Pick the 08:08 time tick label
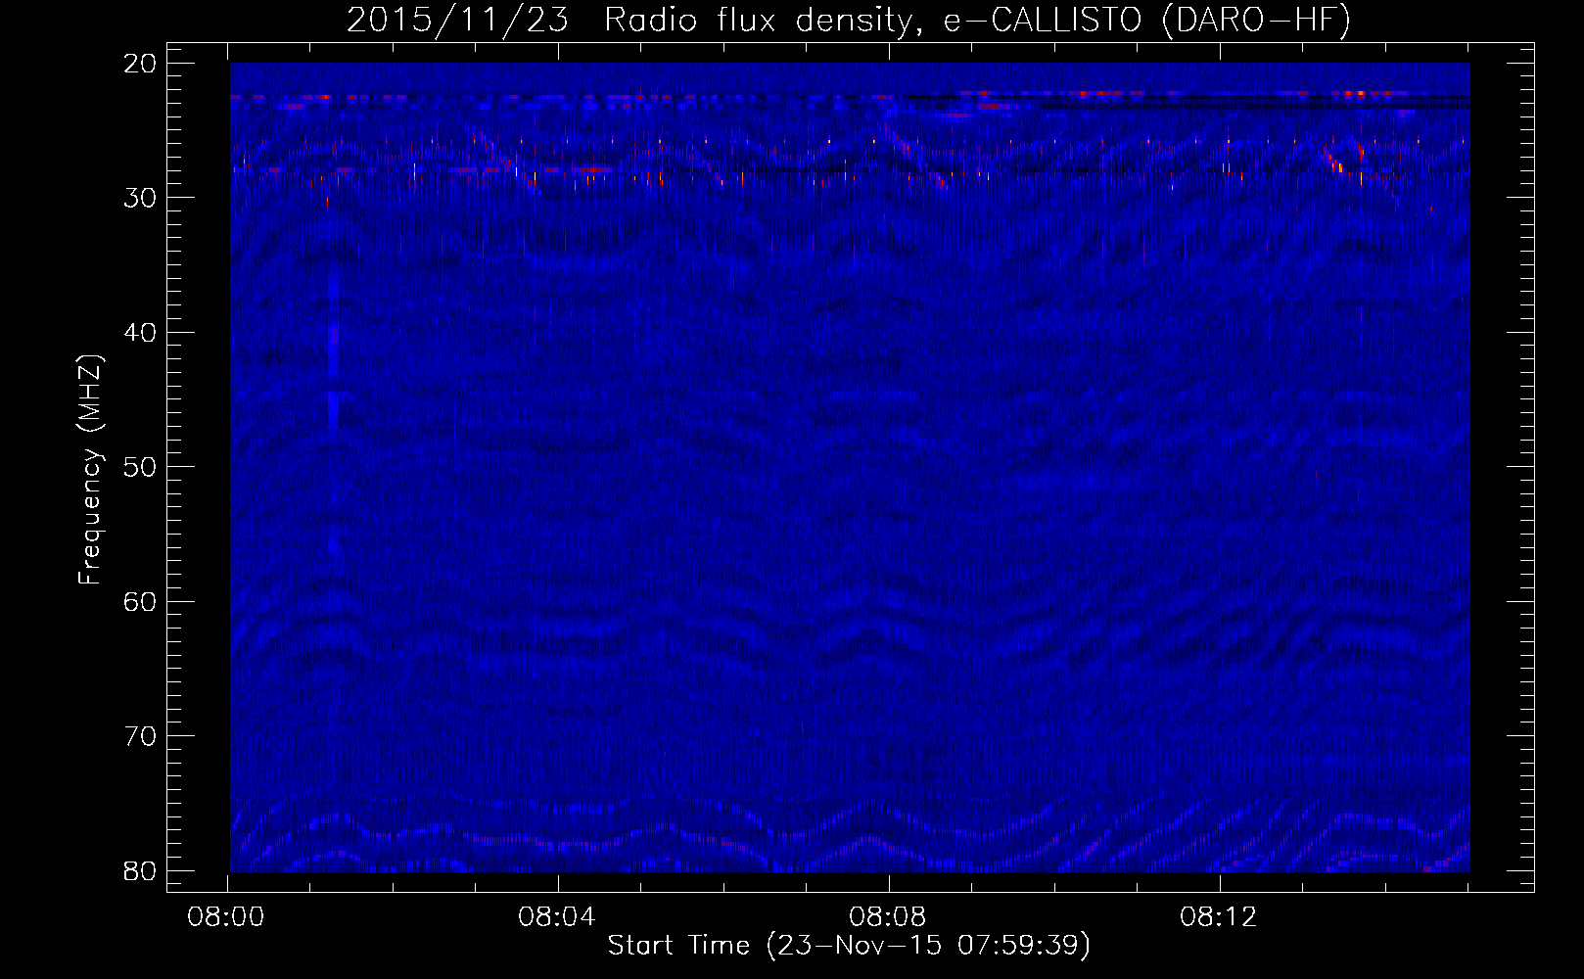 (x=888, y=918)
